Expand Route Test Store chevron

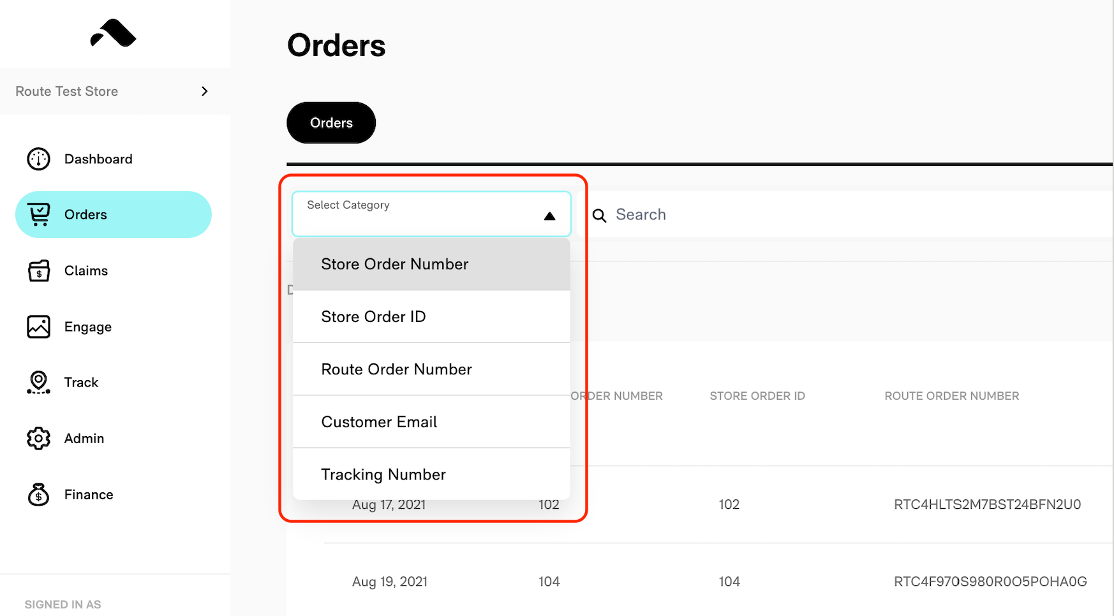204,91
